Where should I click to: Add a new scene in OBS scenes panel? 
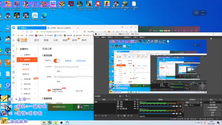(x=96, y=116)
